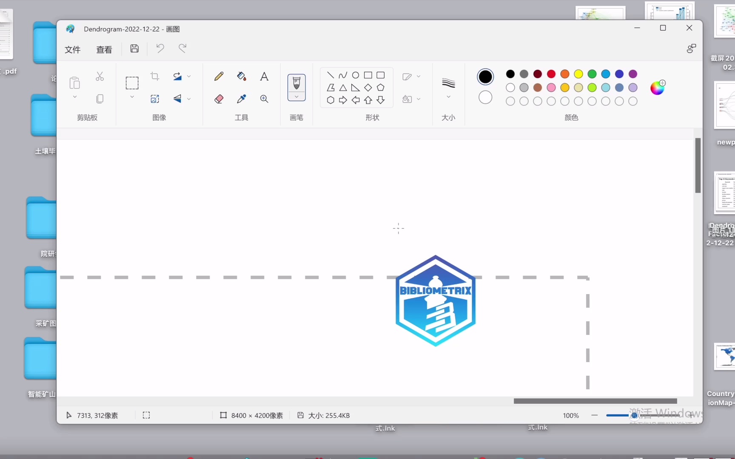The image size is (735, 459).
Task: Click the Save icon in title toolbar
Action: (134, 48)
